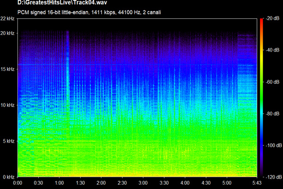Click the file path D:\GreatestHitsLive\Track04.wav
Screen dimensions: 283x189
coord(62,2)
